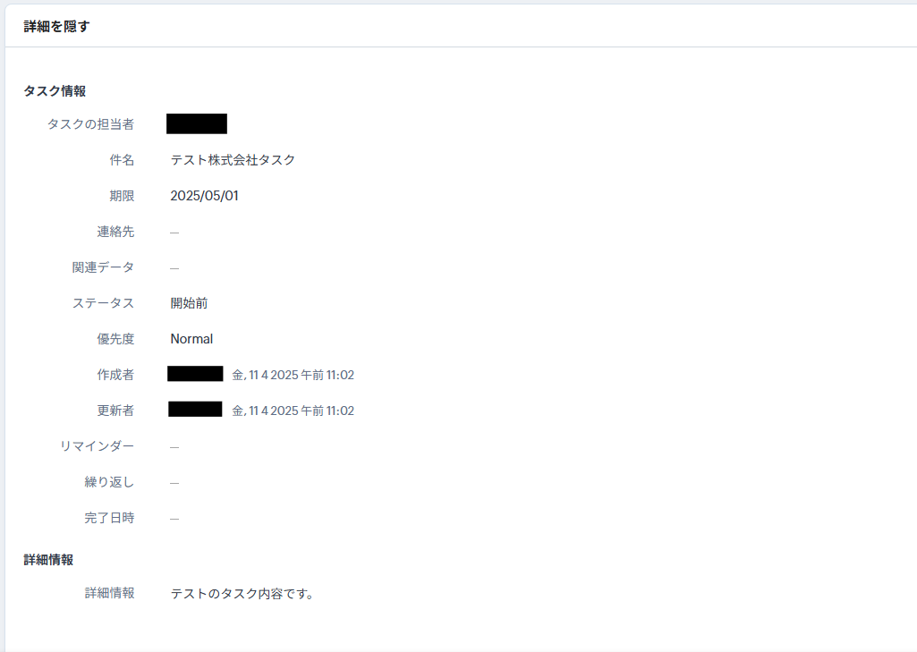Click the 期限 field label
917x652 pixels.
click(x=122, y=196)
